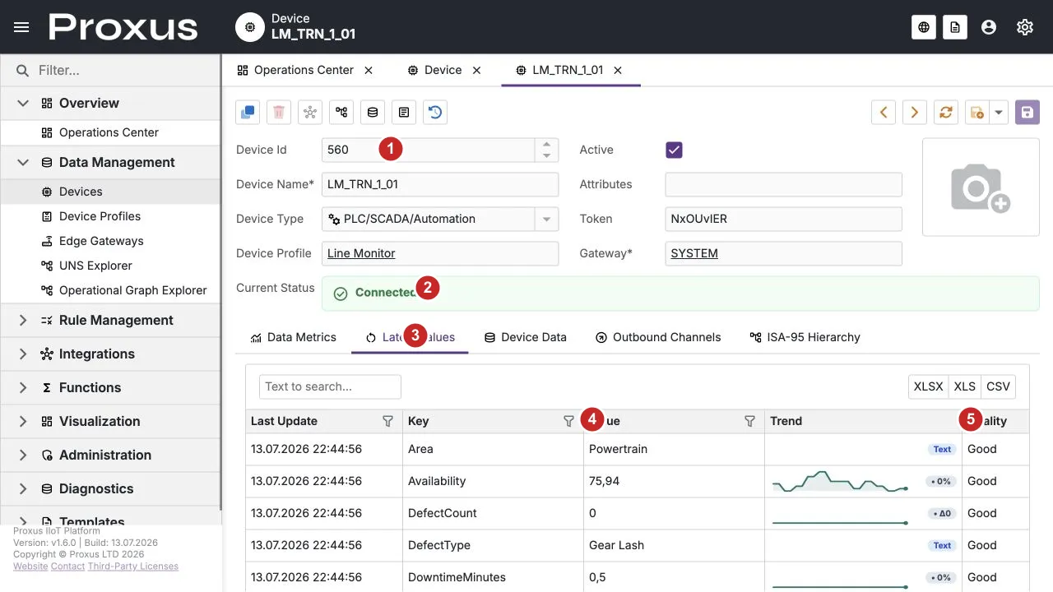This screenshot has width=1053, height=592.
Task: Click the Device Name input field
Action: click(440, 184)
